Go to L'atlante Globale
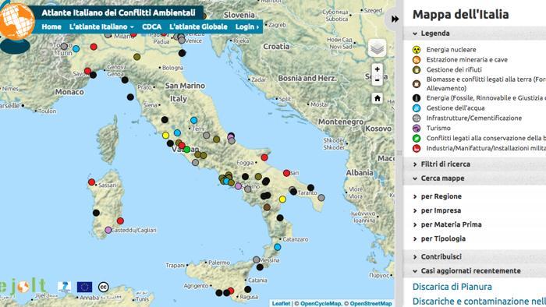Image resolution: width=546 pixels, height=307 pixels. (x=198, y=26)
